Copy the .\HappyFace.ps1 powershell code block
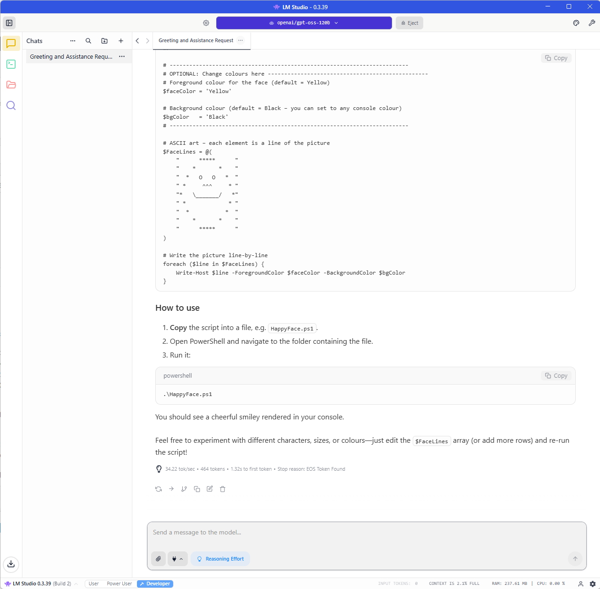Viewport: 600px width, 589px height. (556, 376)
